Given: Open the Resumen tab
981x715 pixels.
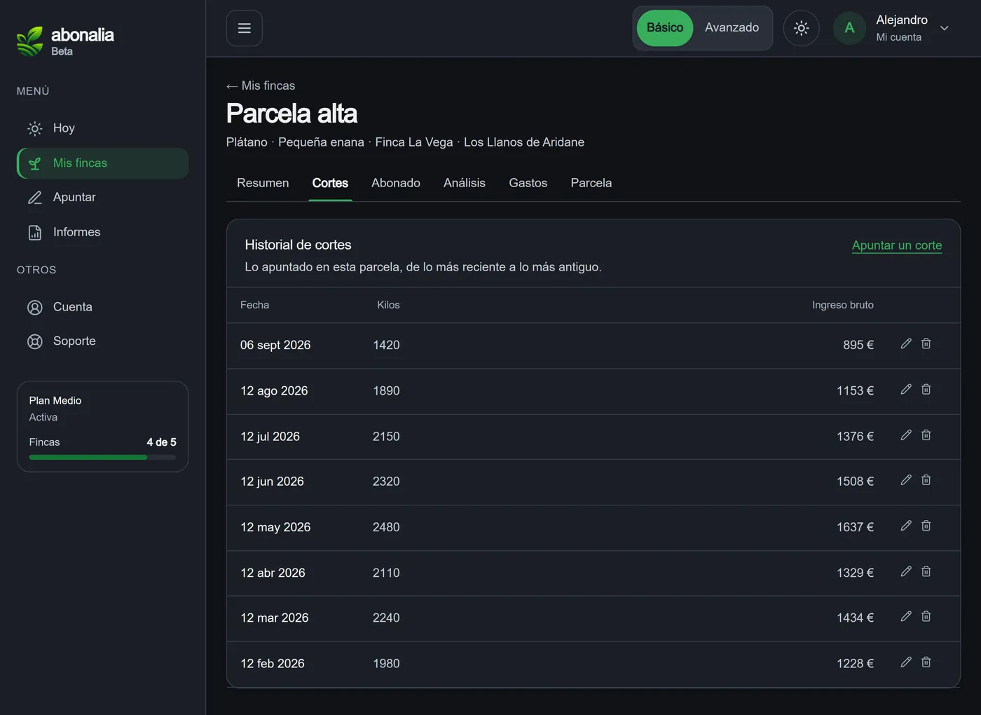Looking at the screenshot, I should click(x=263, y=183).
